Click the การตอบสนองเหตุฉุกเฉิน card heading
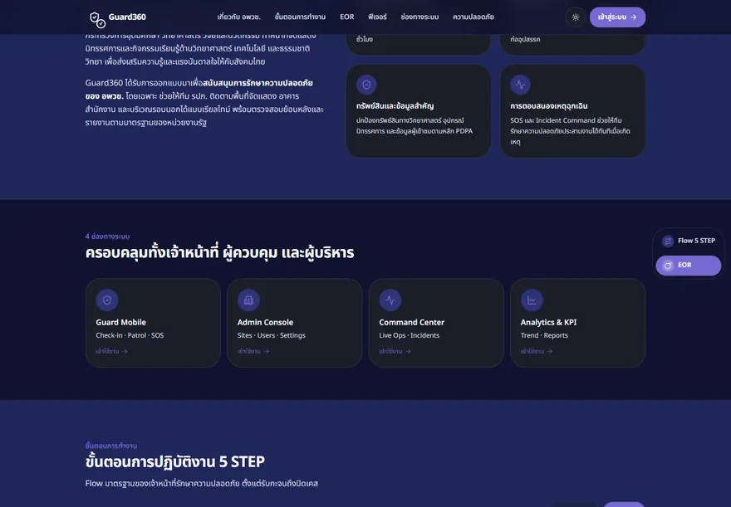 pos(549,106)
